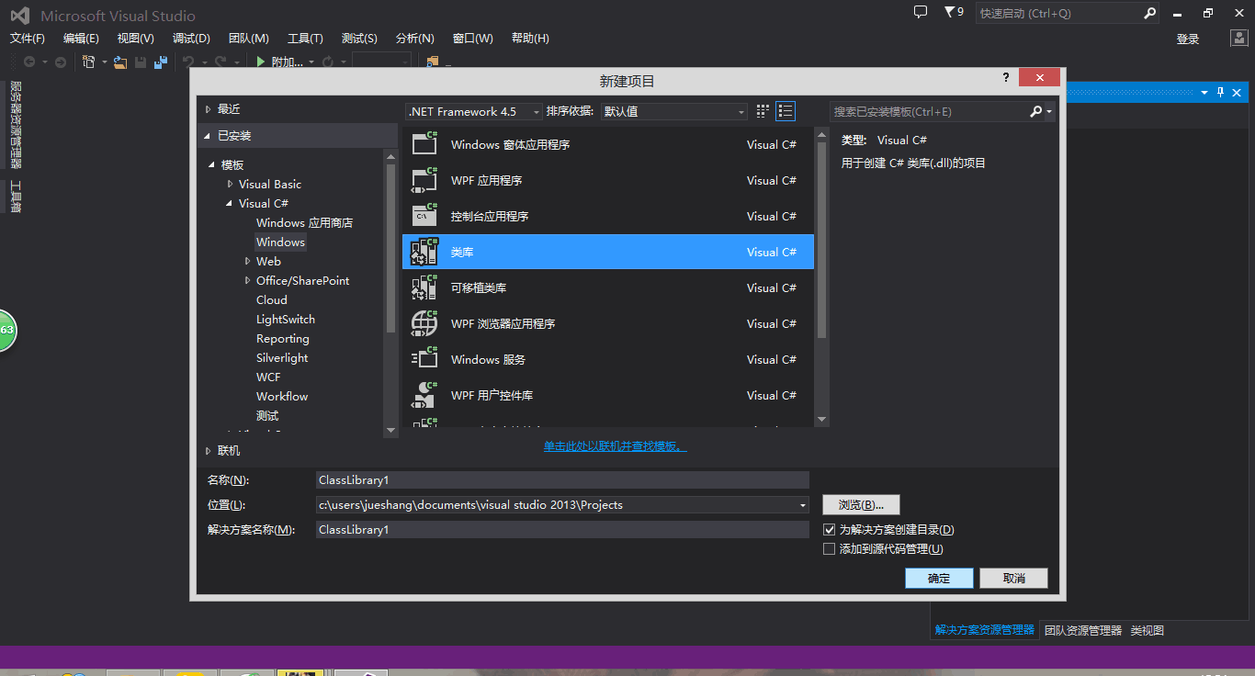Click the Windows 窗体应用程序 template icon
This screenshot has height=676, width=1255.
pyautogui.click(x=424, y=144)
